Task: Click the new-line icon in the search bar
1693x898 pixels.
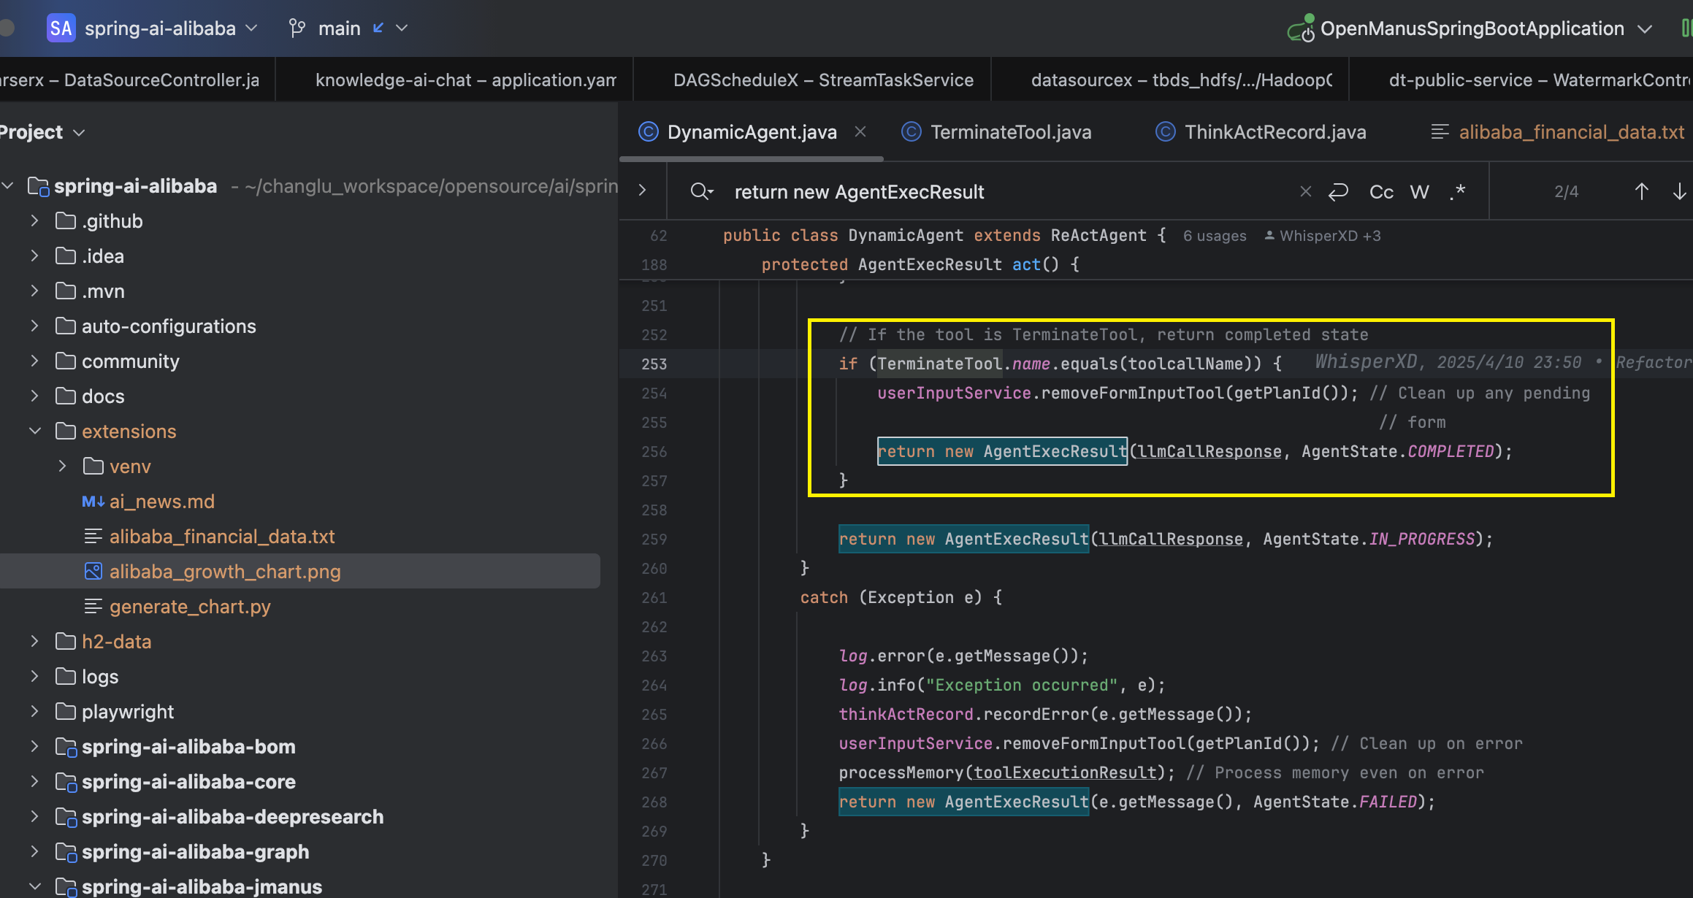Action: pyautogui.click(x=1338, y=192)
